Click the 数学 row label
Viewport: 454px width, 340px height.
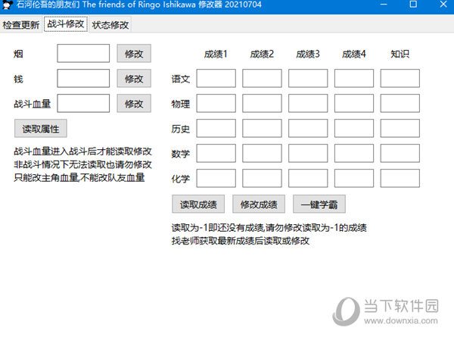(x=181, y=154)
